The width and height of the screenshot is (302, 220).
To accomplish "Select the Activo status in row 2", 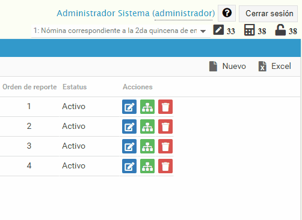I will click(x=73, y=126).
